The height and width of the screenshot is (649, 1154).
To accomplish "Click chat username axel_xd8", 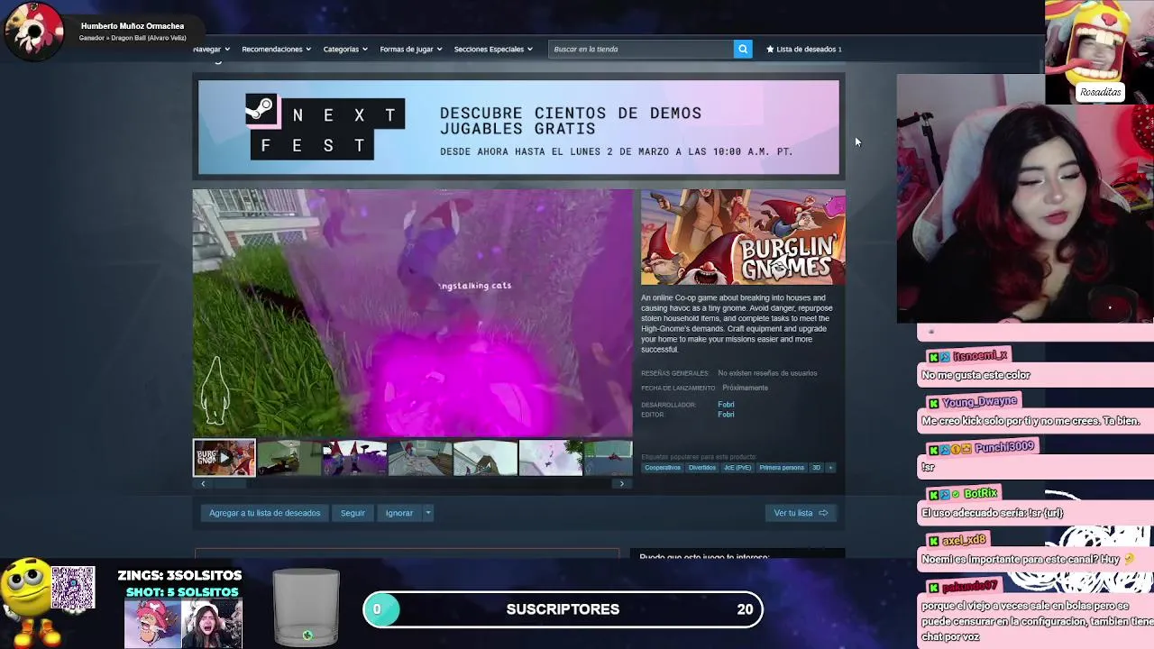I will pos(965,540).
